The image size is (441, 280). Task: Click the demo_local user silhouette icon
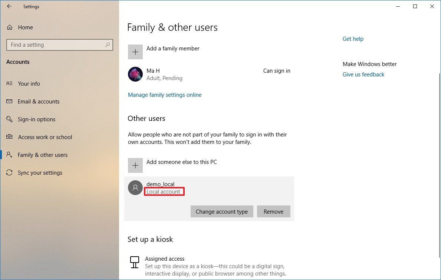[135, 188]
